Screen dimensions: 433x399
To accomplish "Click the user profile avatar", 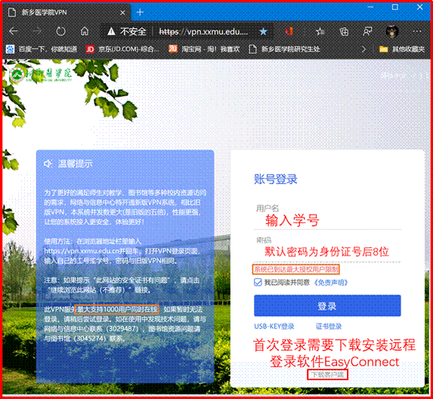I will click(x=392, y=32).
